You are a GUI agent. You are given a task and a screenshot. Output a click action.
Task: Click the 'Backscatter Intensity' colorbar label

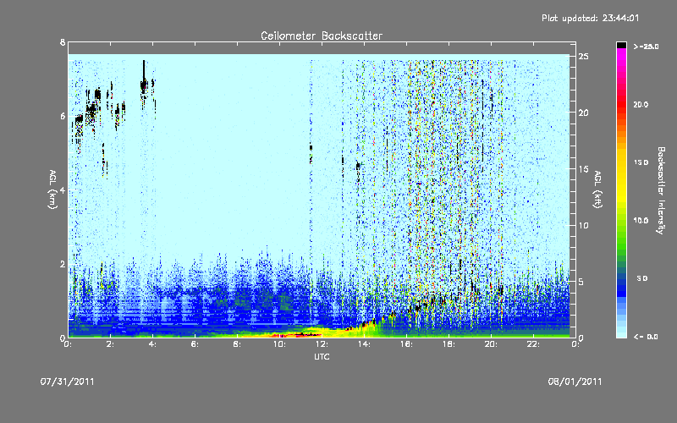point(660,190)
